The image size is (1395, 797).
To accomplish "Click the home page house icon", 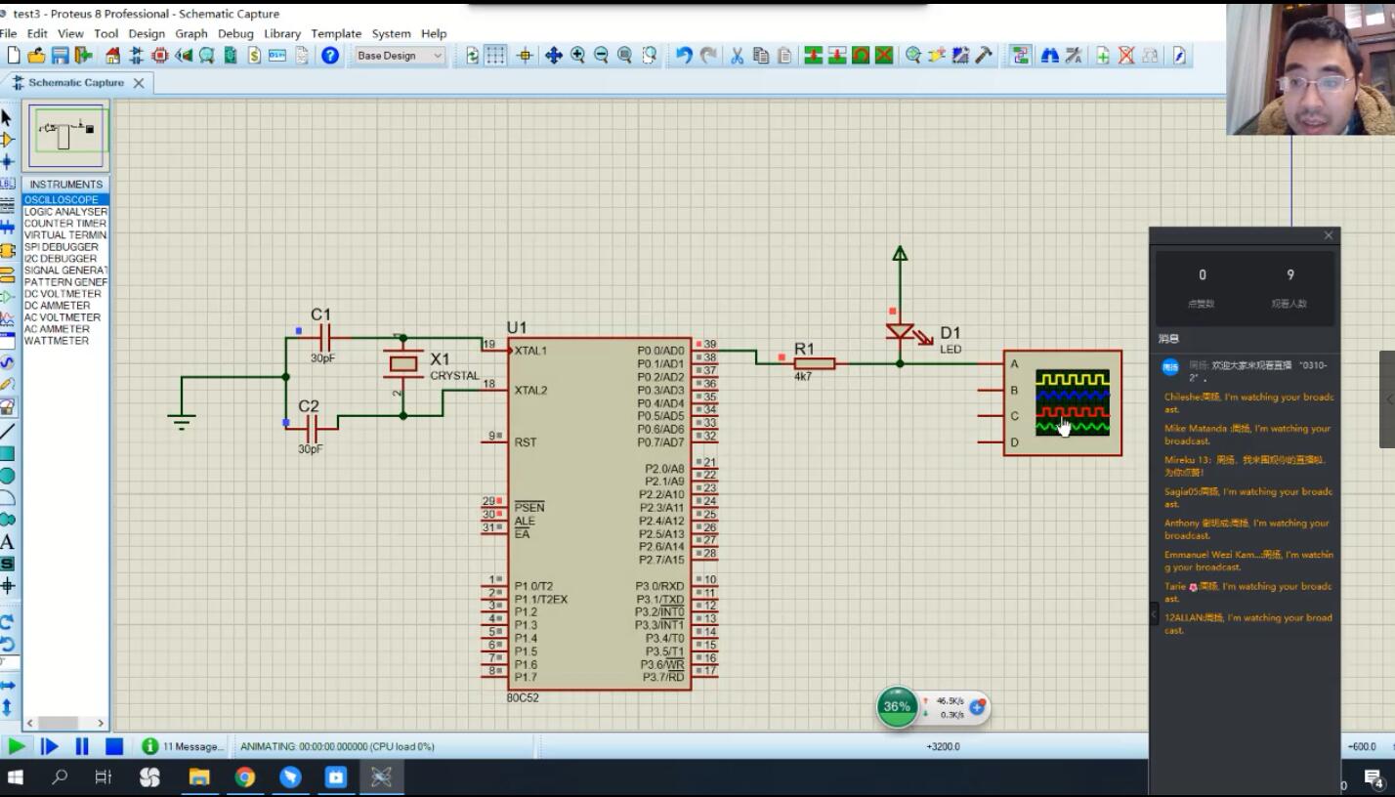I will click(112, 56).
